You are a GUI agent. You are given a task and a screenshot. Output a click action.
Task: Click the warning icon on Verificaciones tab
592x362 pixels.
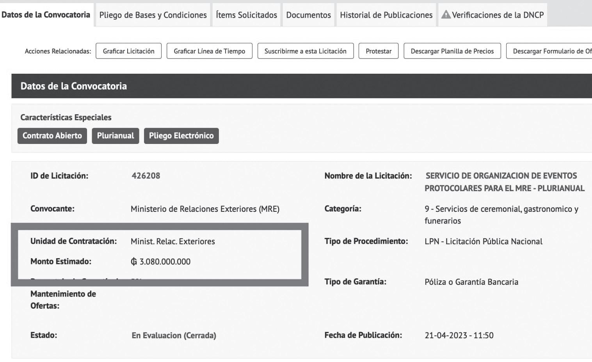[x=446, y=14]
